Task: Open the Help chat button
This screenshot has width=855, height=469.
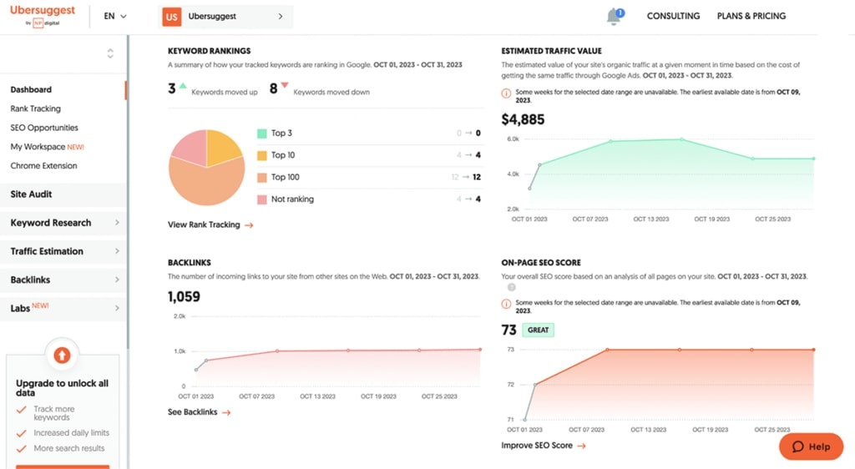Action: click(811, 446)
